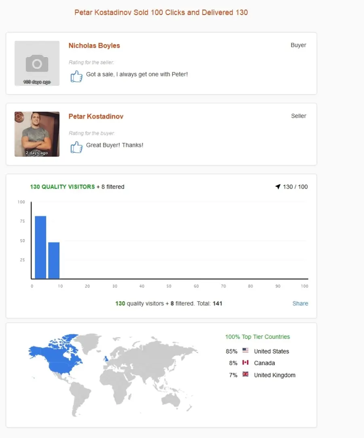The height and width of the screenshot is (438, 364).
Task: Click the 'Got a sale, I always get one' review
Action: coord(137,74)
